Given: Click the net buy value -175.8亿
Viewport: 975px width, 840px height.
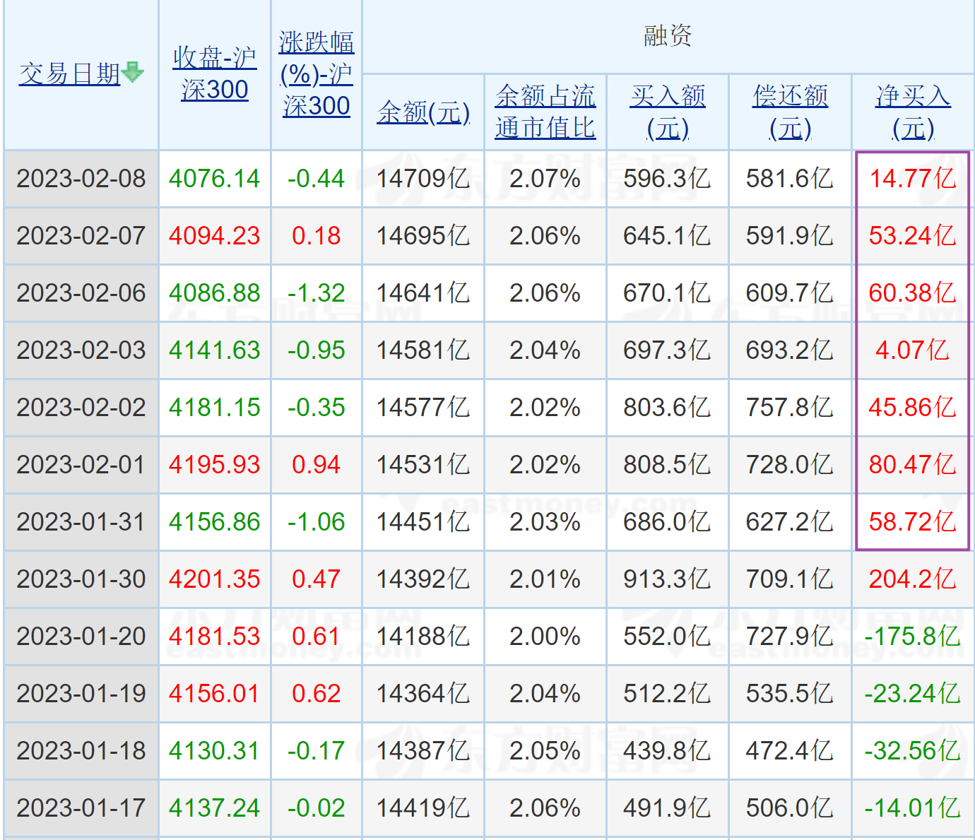Looking at the screenshot, I should 913,637.
